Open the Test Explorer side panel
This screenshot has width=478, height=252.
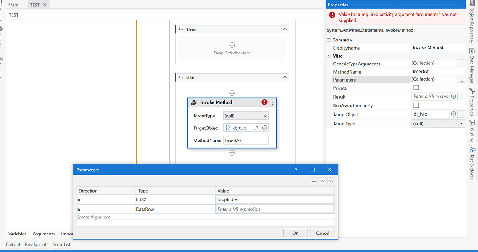(x=472, y=163)
